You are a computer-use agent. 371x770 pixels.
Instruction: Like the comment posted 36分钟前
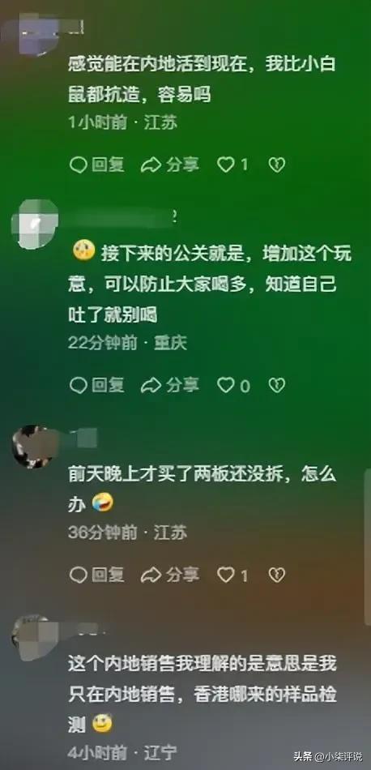pos(232,575)
